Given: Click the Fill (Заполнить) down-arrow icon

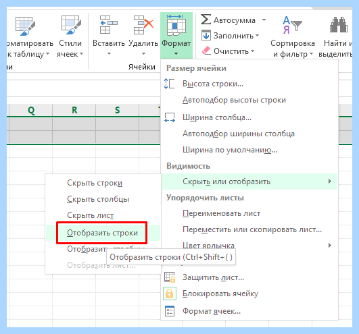Looking at the screenshot, I should pyautogui.click(x=206, y=35).
